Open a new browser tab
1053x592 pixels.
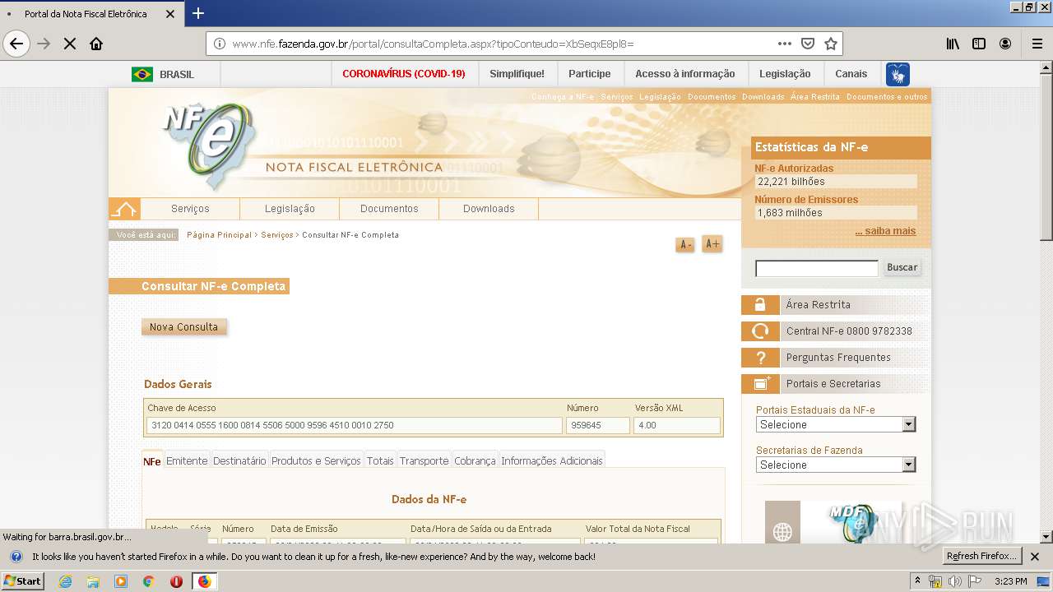pyautogui.click(x=198, y=13)
